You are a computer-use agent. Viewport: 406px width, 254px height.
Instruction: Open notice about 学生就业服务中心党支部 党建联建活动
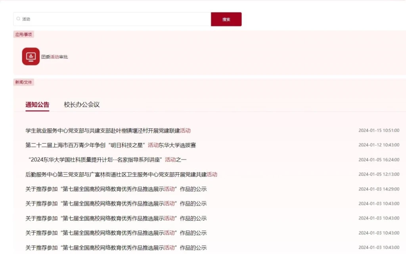click(x=108, y=131)
